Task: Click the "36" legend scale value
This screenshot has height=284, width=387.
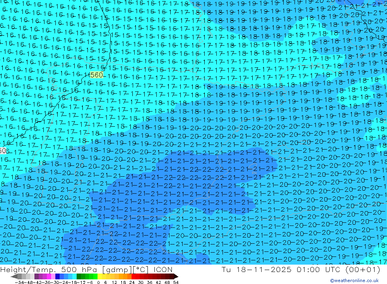Action: (x=149, y=282)
